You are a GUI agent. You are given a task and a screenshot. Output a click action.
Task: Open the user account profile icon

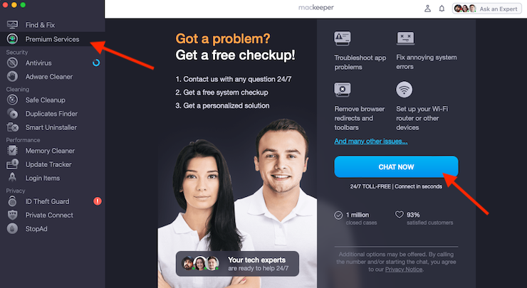[427, 9]
